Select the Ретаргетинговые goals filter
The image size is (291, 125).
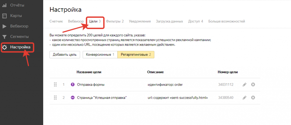tap(136, 55)
